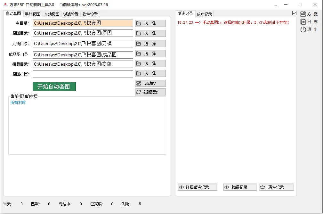Viewport: 323px width, 214px height.
Task: Click the refresh icon on 刷新配置
Action: 139,92
